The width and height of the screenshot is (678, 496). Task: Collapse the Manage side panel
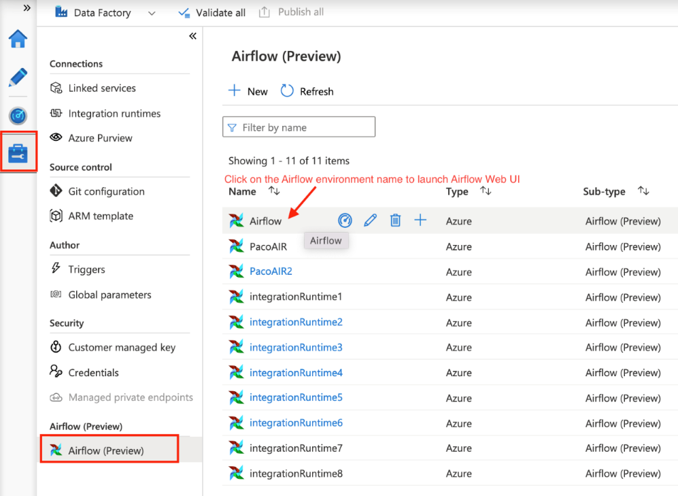click(x=193, y=36)
